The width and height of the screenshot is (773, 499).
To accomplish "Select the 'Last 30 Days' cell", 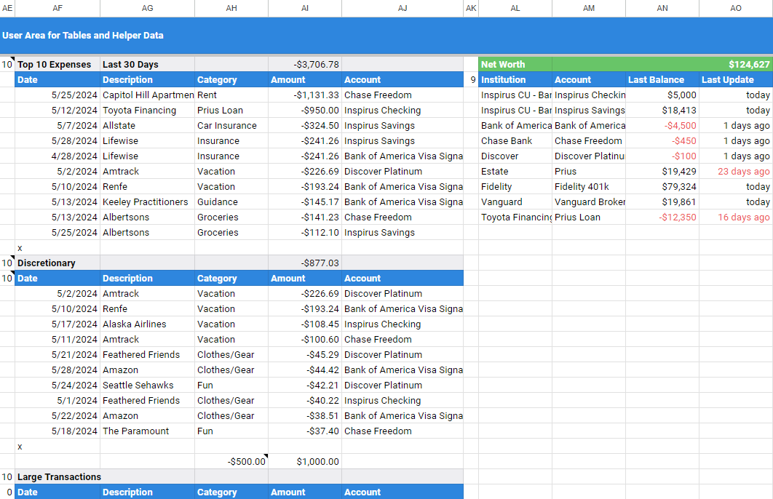I will (x=148, y=65).
